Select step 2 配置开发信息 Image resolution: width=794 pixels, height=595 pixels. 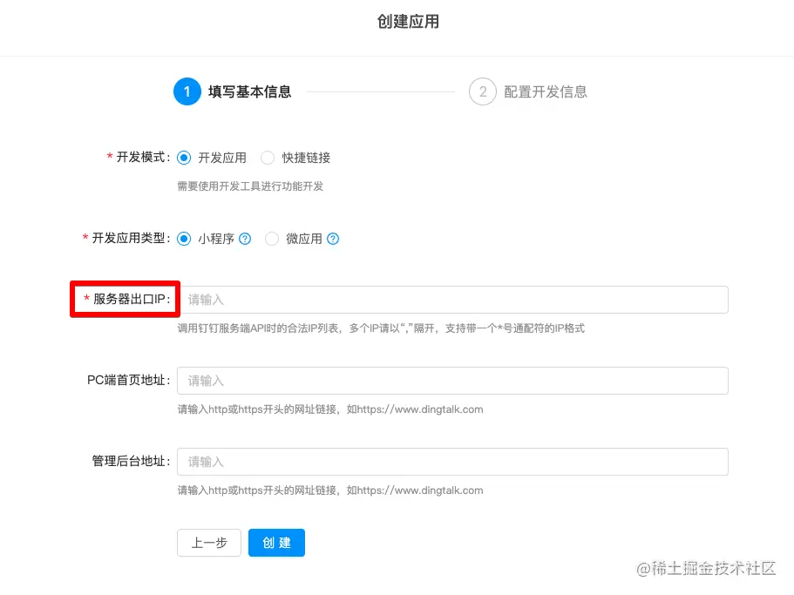point(528,91)
